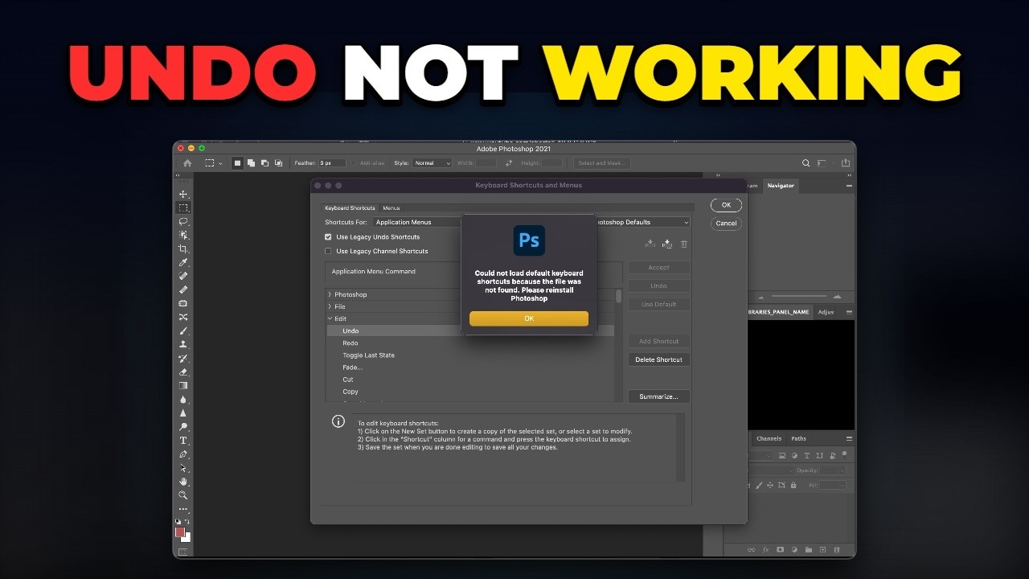This screenshot has height=579, width=1029.
Task: Click the Feather input field
Action: [332, 163]
